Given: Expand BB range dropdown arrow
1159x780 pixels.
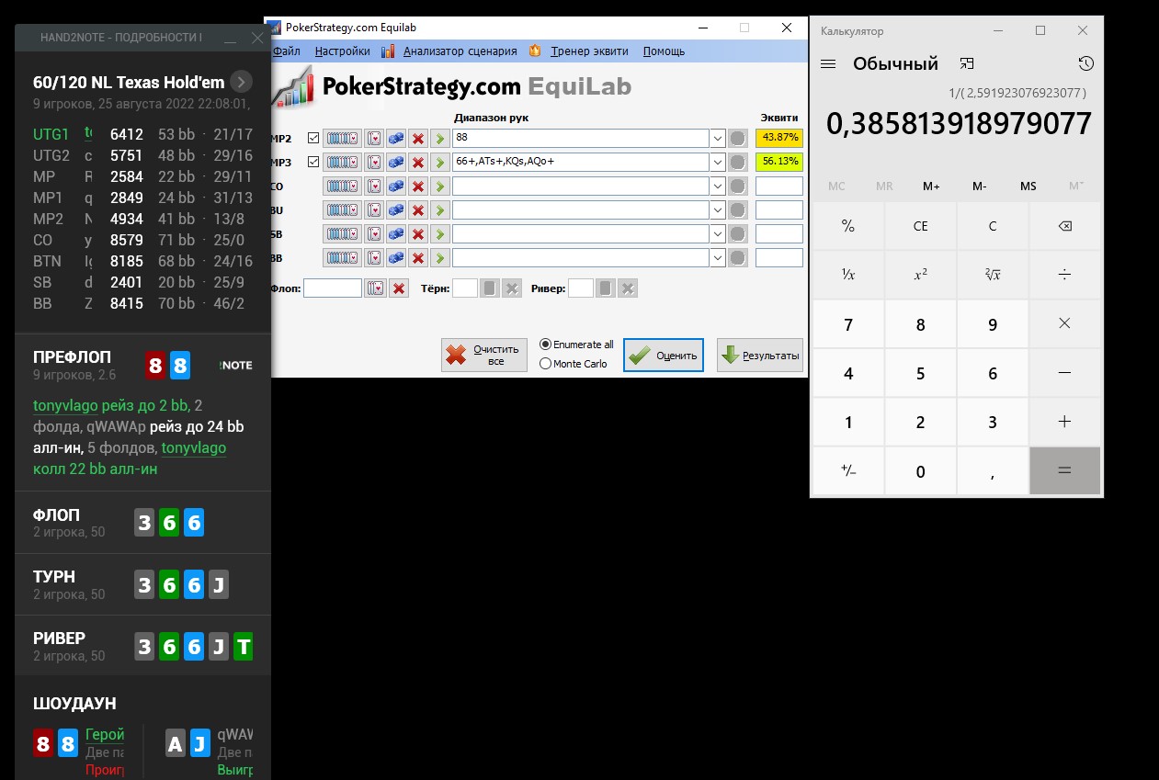Looking at the screenshot, I should tap(717, 257).
